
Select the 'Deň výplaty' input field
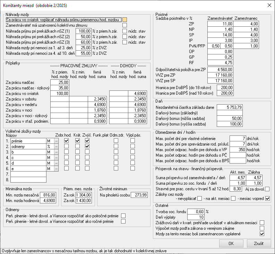click(194, 217)
